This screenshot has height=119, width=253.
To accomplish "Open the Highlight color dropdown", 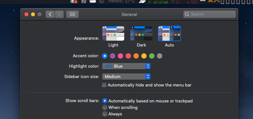I will pyautogui.click(x=126, y=66).
